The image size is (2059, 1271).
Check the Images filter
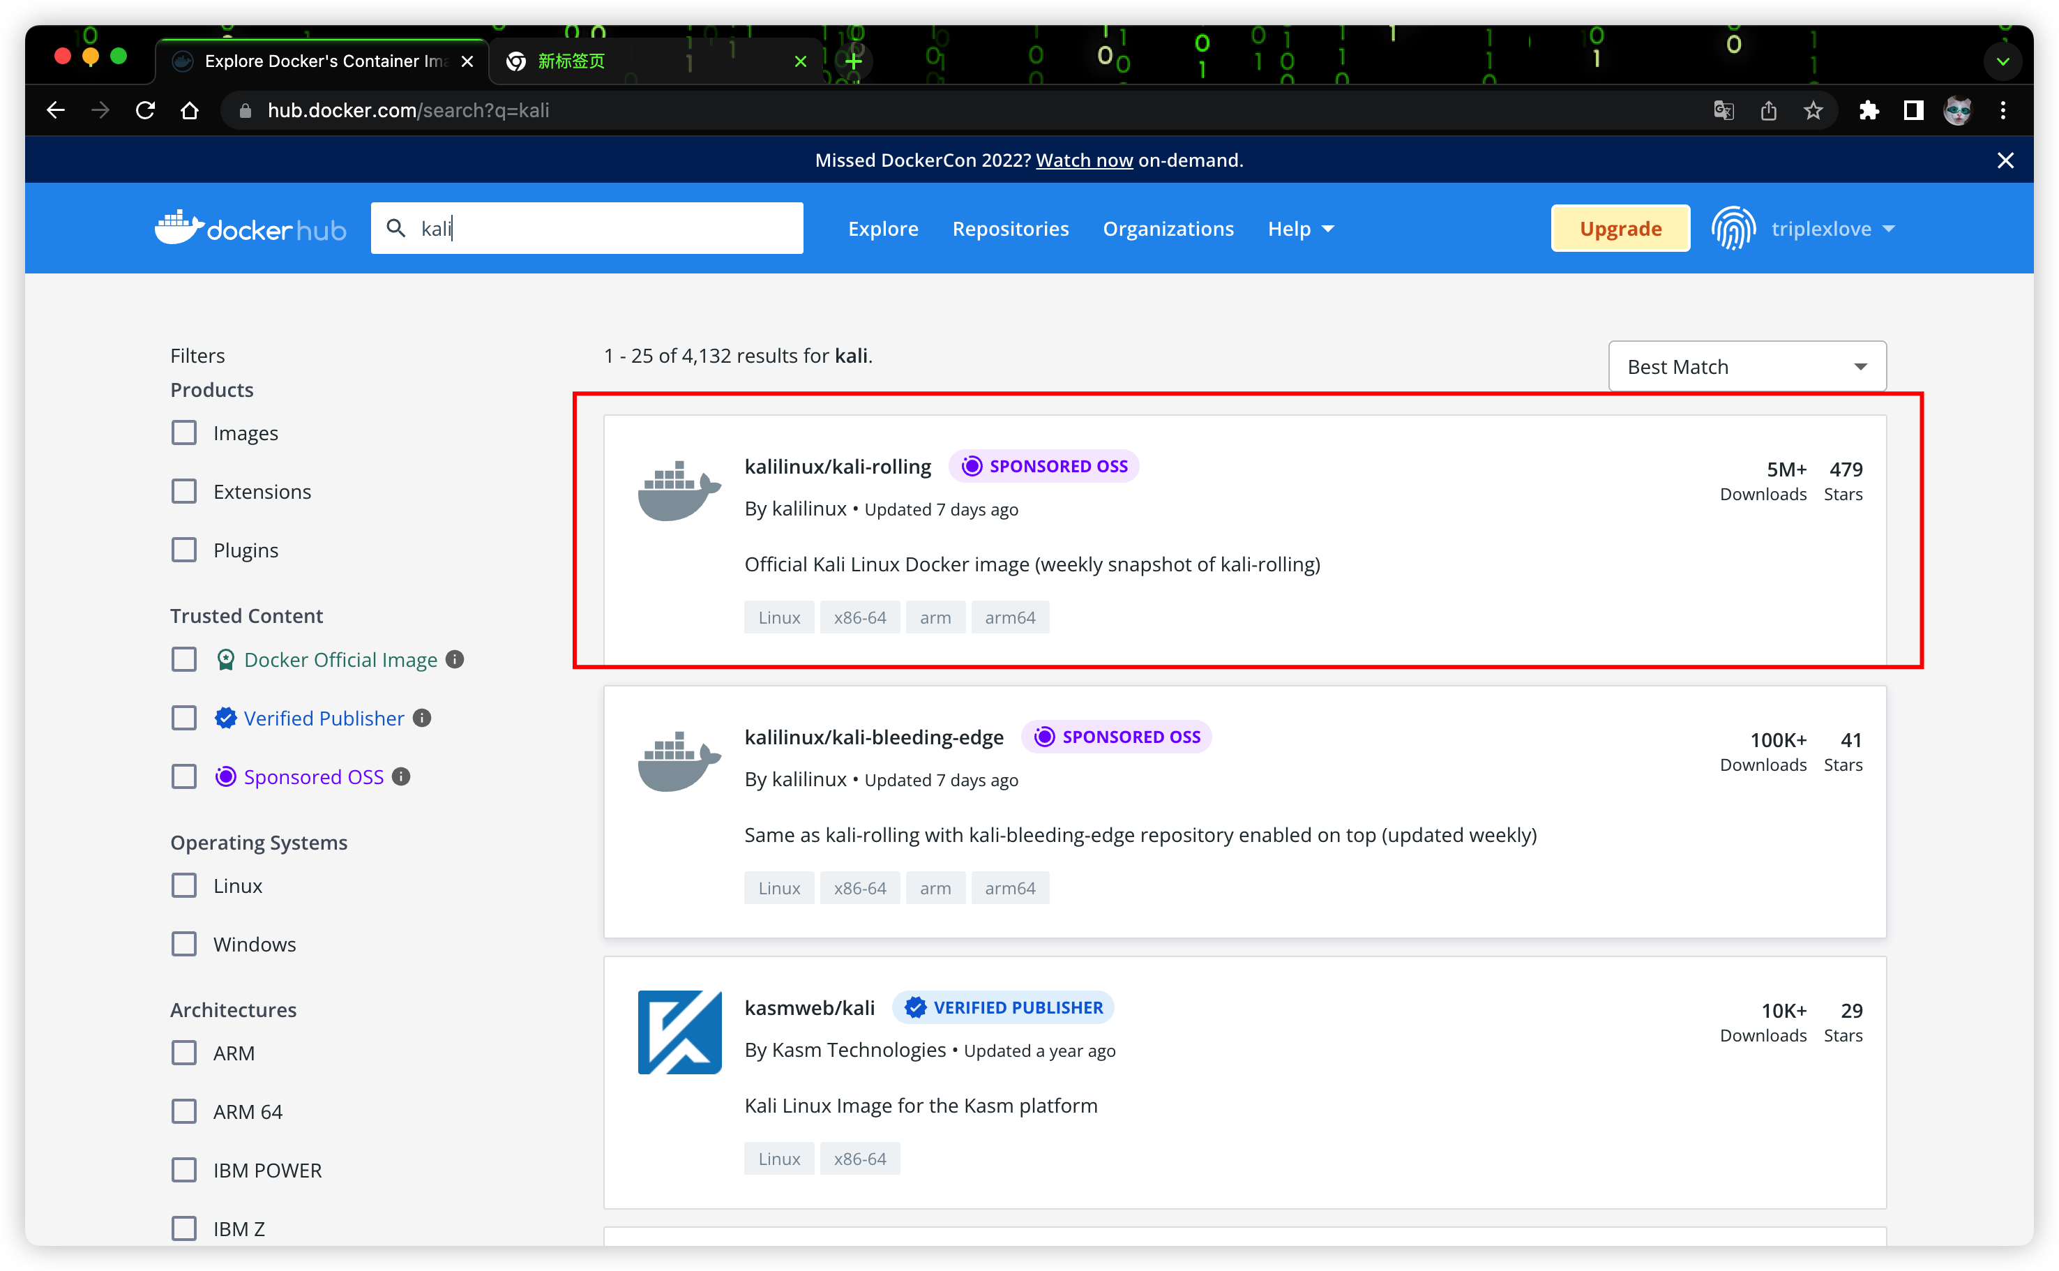[x=184, y=433]
